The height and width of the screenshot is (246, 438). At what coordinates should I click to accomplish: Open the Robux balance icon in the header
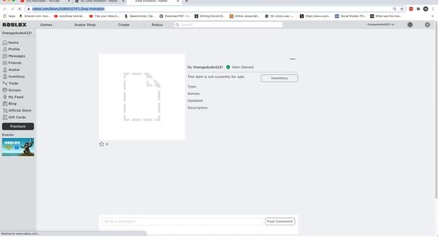tap(410, 25)
